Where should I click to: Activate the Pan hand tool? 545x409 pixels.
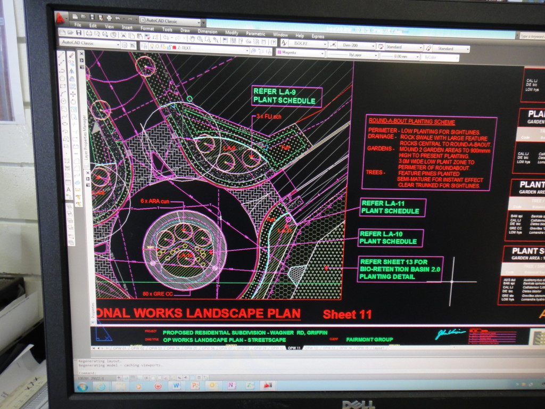192,38
